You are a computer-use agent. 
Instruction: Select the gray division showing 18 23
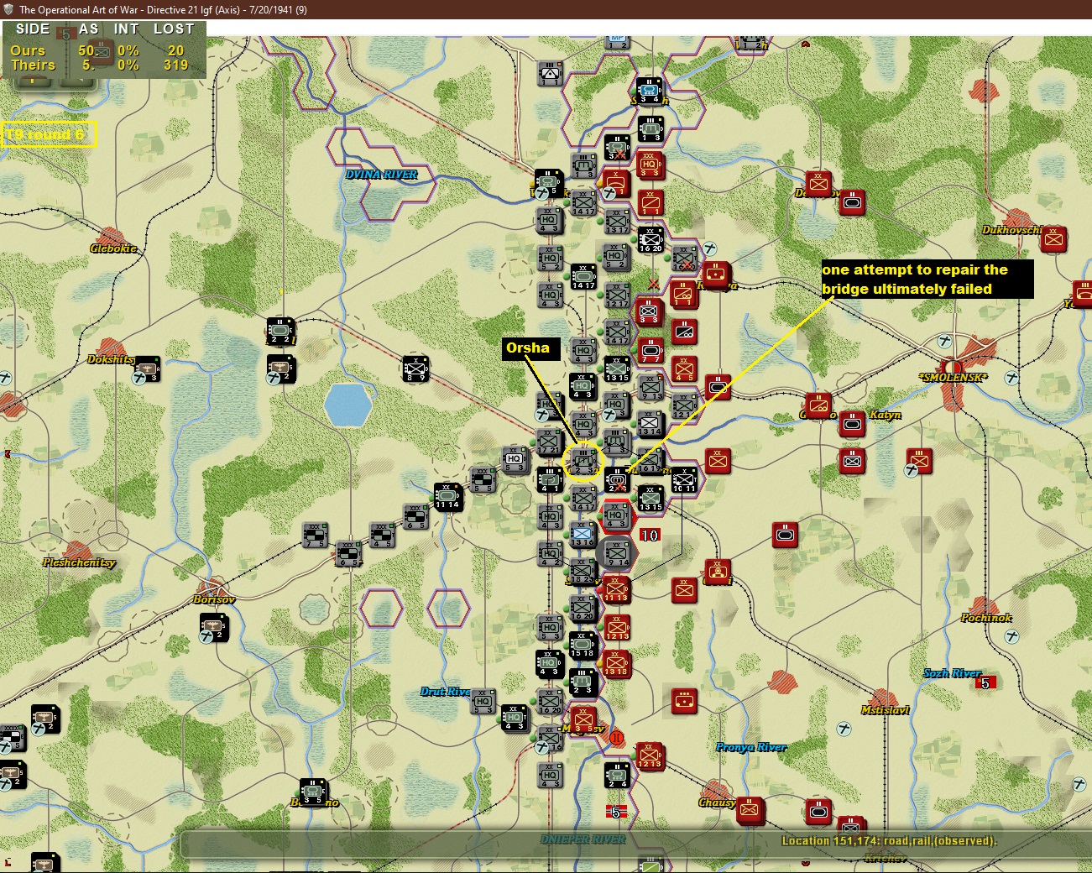(x=583, y=572)
